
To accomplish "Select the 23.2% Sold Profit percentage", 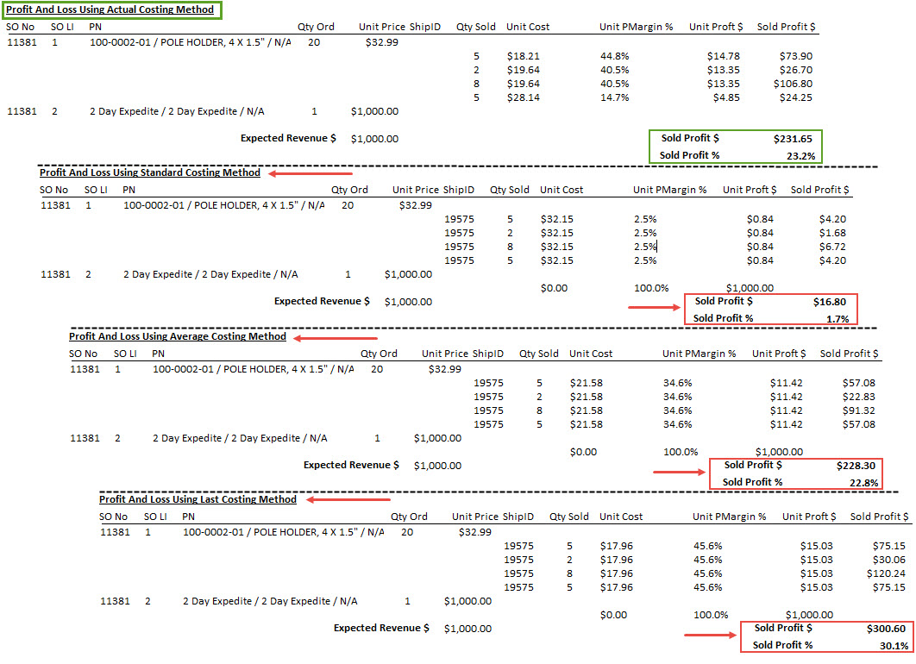I will (x=801, y=156).
